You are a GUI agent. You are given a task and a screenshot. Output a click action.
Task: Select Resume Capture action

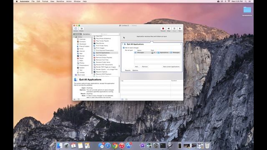tap(101, 72)
